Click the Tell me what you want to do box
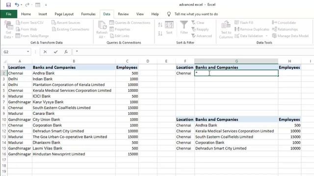Screen dimensions: 314x176 196,14
